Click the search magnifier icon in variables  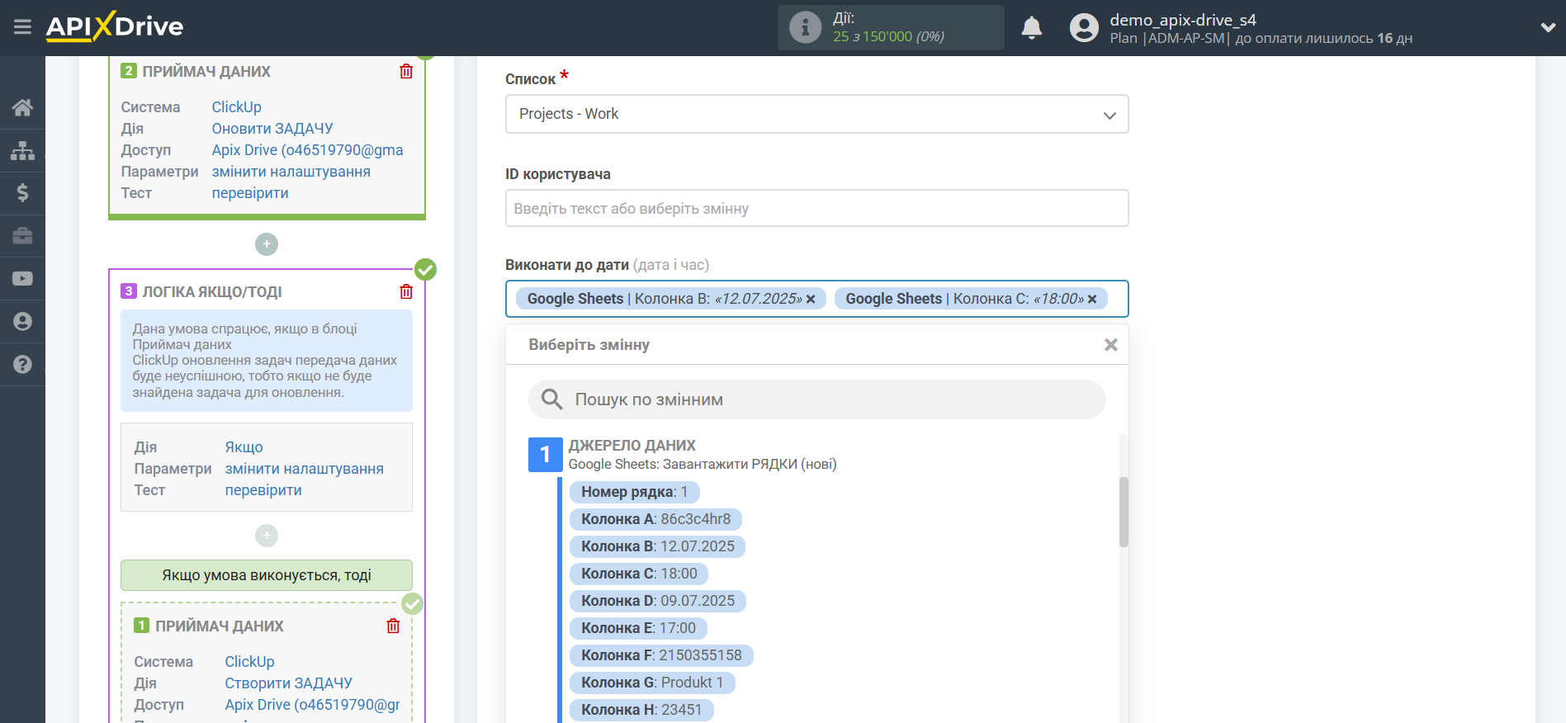tap(551, 399)
